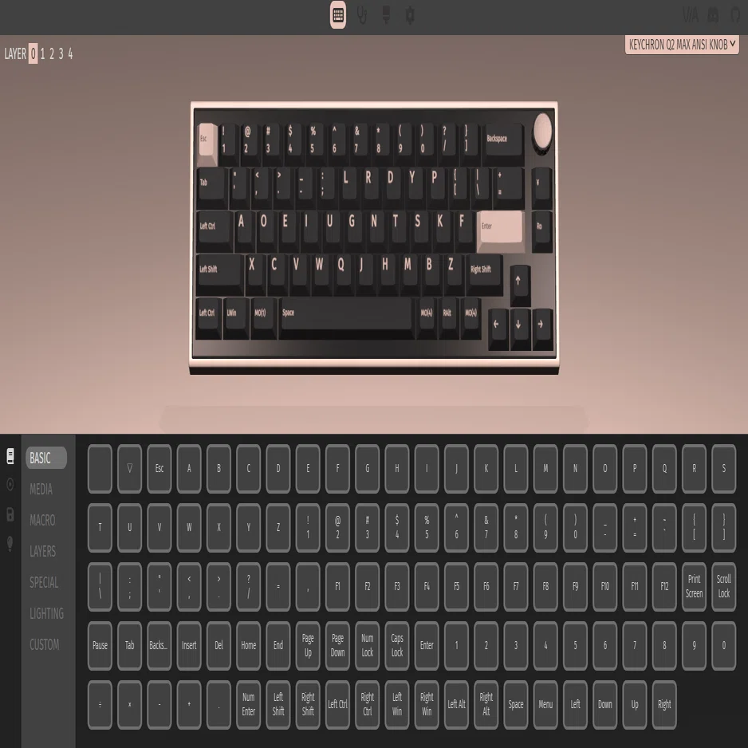Open the BASIC keycode category
Viewport: 748px width, 748px height.
pyautogui.click(x=45, y=458)
